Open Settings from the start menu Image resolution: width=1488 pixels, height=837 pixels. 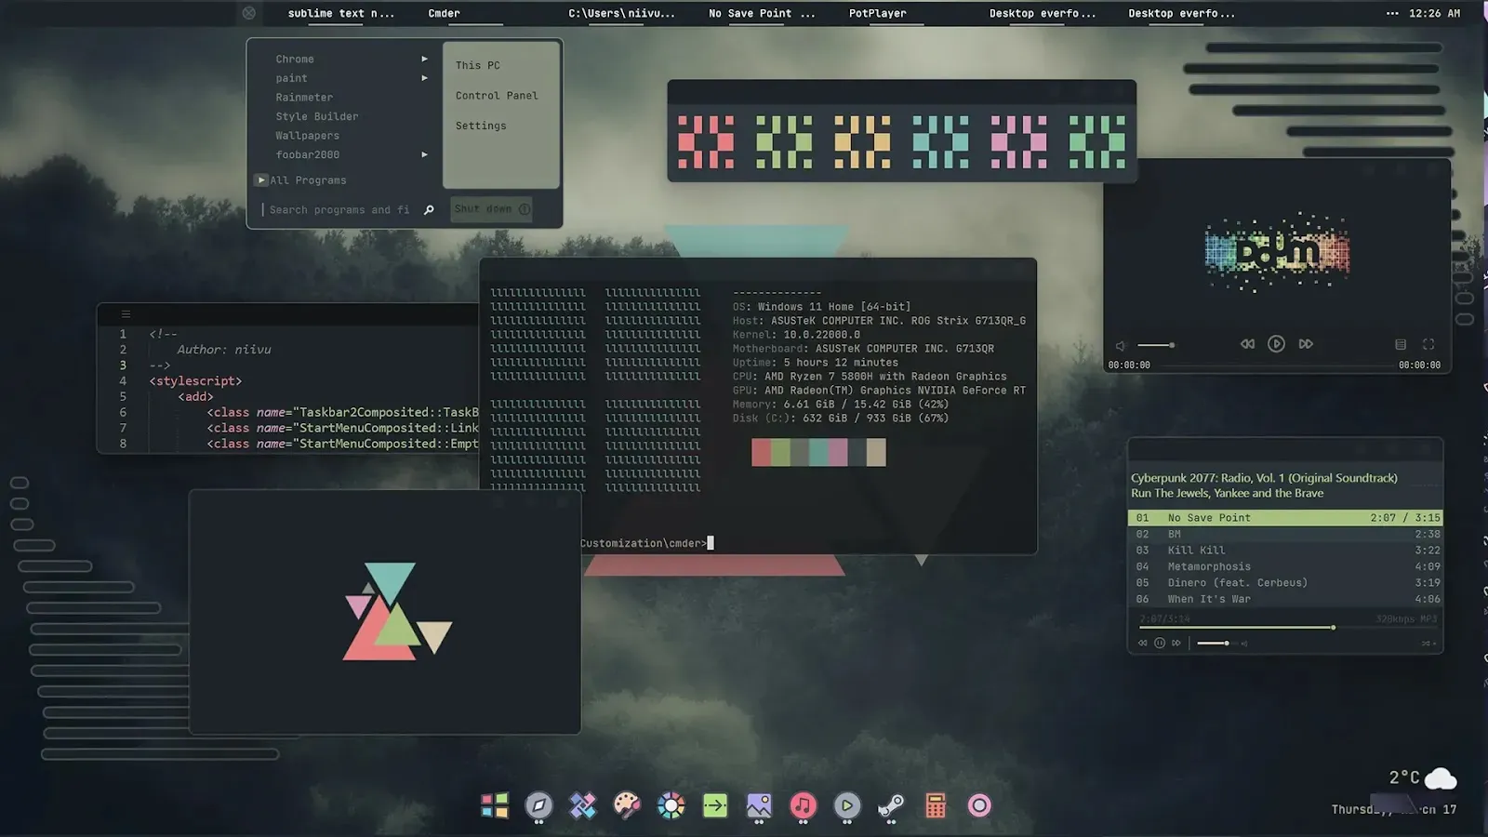point(481,126)
